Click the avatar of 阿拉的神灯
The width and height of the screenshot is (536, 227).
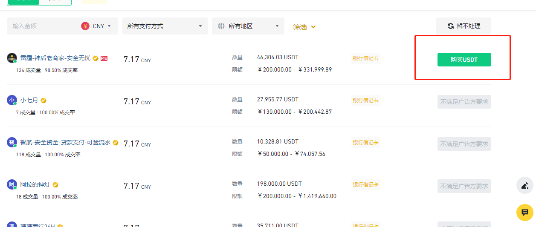coord(12,185)
